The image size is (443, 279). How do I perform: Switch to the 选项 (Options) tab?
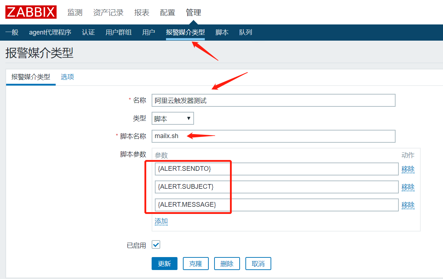[67, 77]
